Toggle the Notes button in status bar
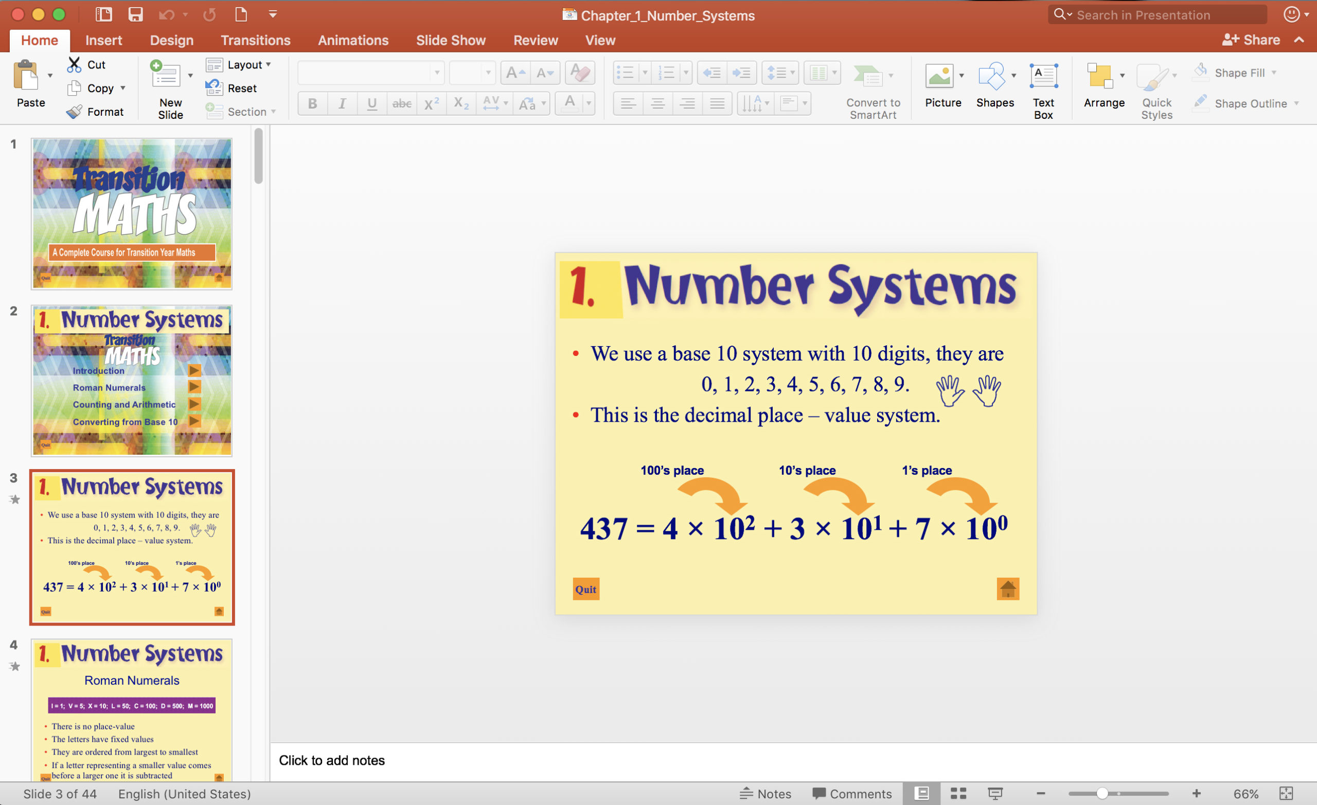 (765, 793)
